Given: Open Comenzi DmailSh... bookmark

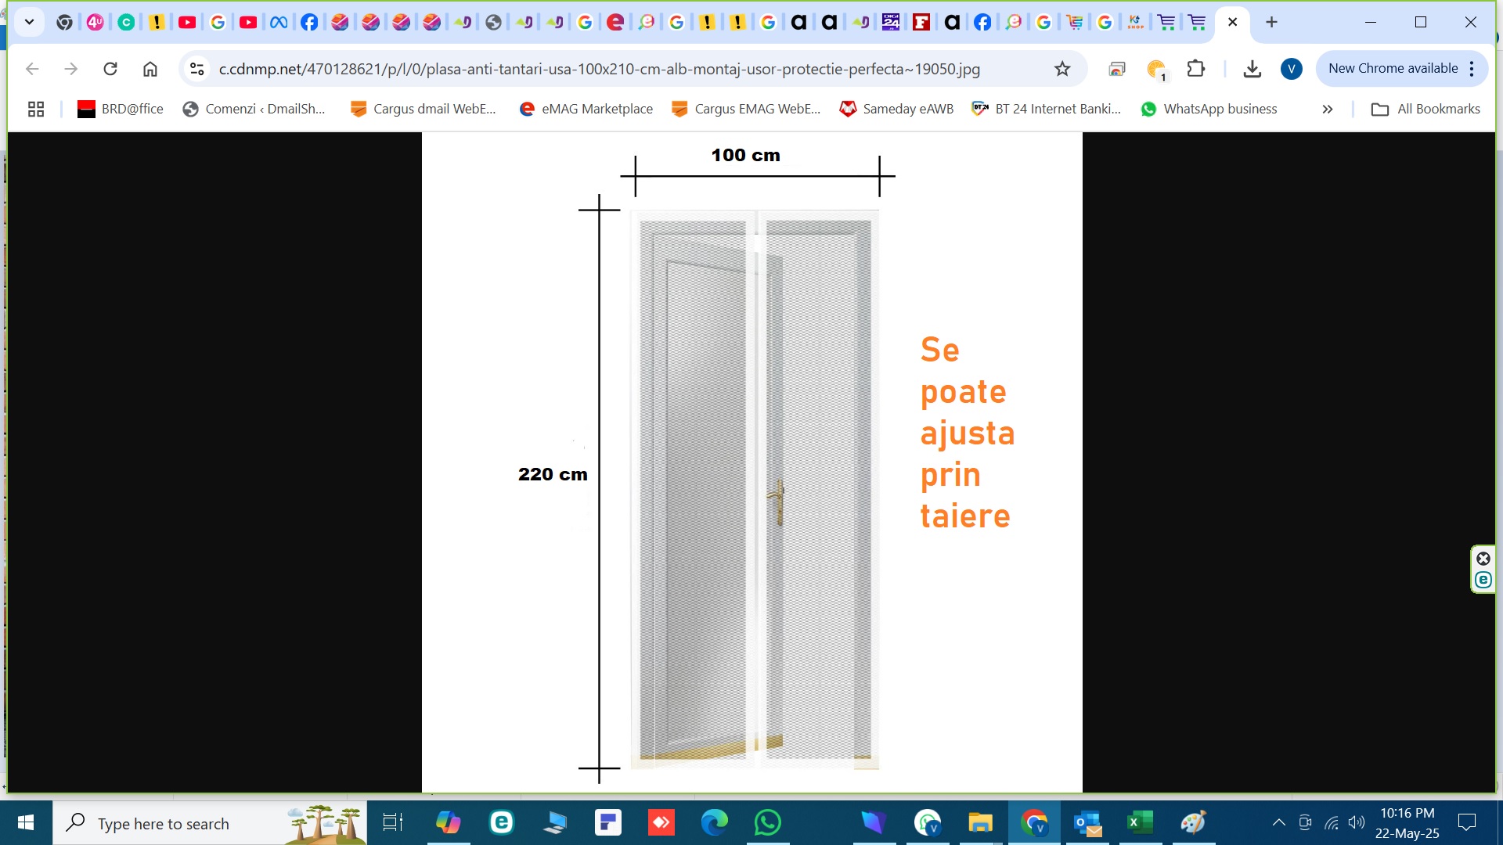Looking at the screenshot, I should pos(254,110).
